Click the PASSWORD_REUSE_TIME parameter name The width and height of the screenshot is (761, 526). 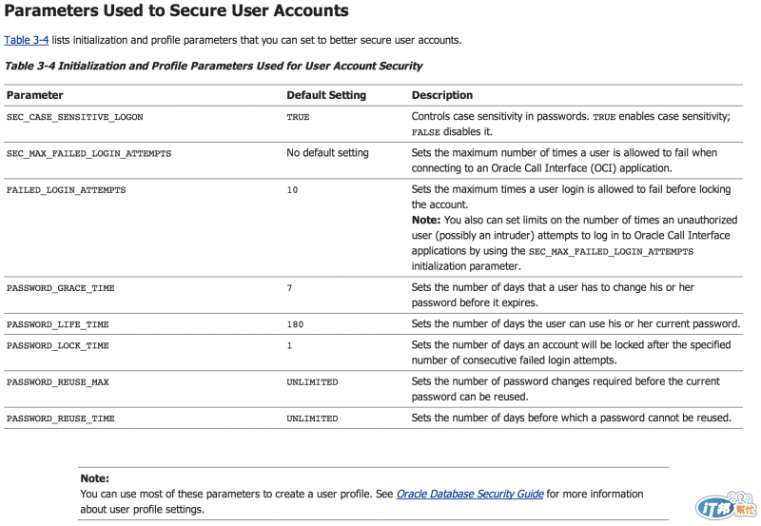(60, 419)
